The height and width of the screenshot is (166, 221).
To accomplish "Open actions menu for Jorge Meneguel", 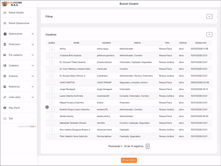I will [52, 89].
